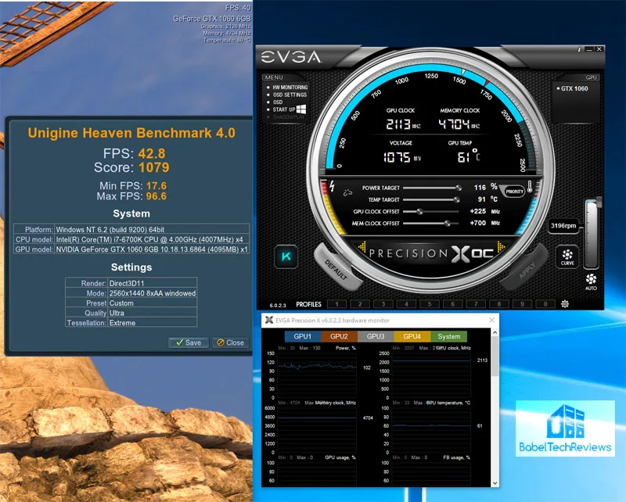The height and width of the screenshot is (502, 626).
Task: Toggle the PRIORITY button
Action: [514, 192]
